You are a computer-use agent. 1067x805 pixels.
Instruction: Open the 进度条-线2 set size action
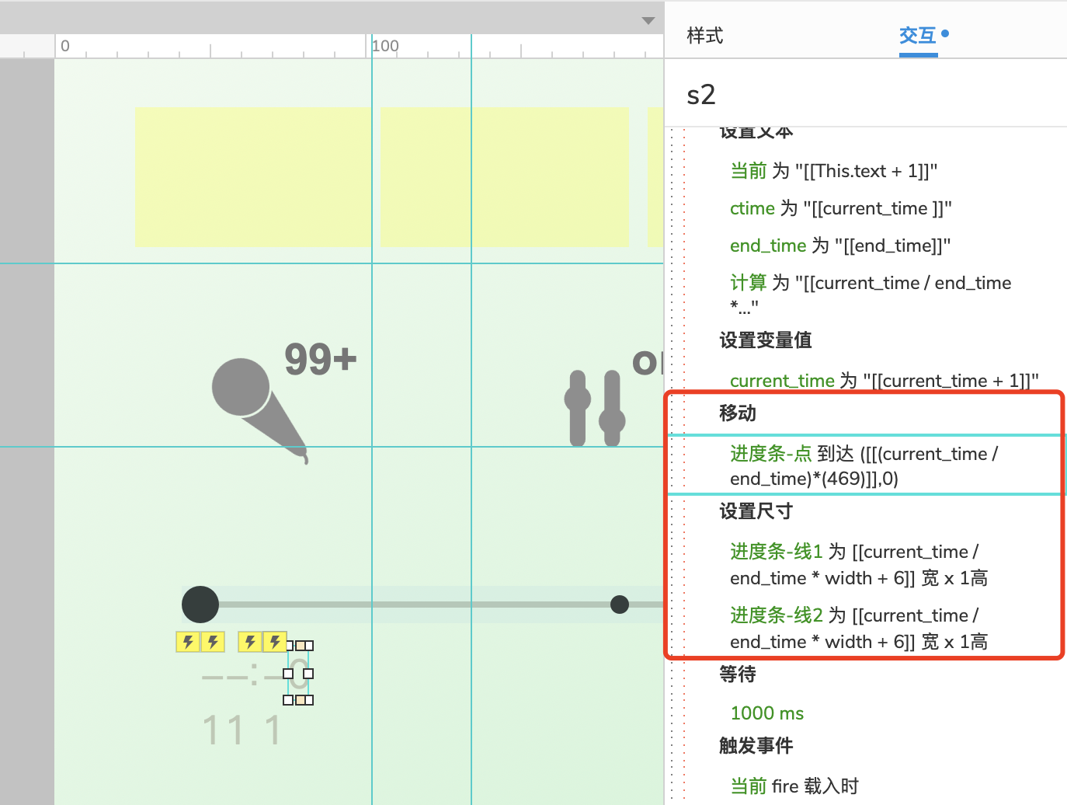859,629
